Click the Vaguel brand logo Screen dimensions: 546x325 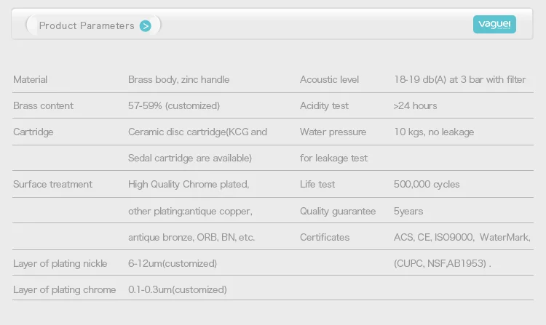(494, 25)
